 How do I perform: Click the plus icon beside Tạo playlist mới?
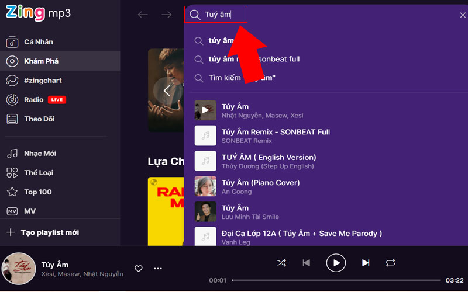(11, 232)
